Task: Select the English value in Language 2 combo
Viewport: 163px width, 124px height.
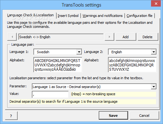Action: [117, 52]
